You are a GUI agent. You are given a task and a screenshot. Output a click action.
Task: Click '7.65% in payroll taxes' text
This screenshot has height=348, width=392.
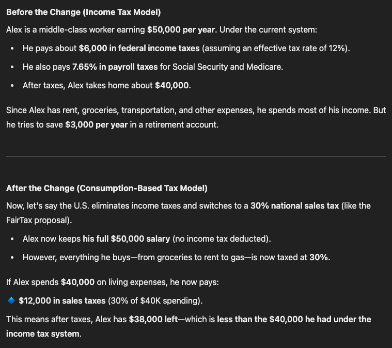pyautogui.click(x=115, y=67)
